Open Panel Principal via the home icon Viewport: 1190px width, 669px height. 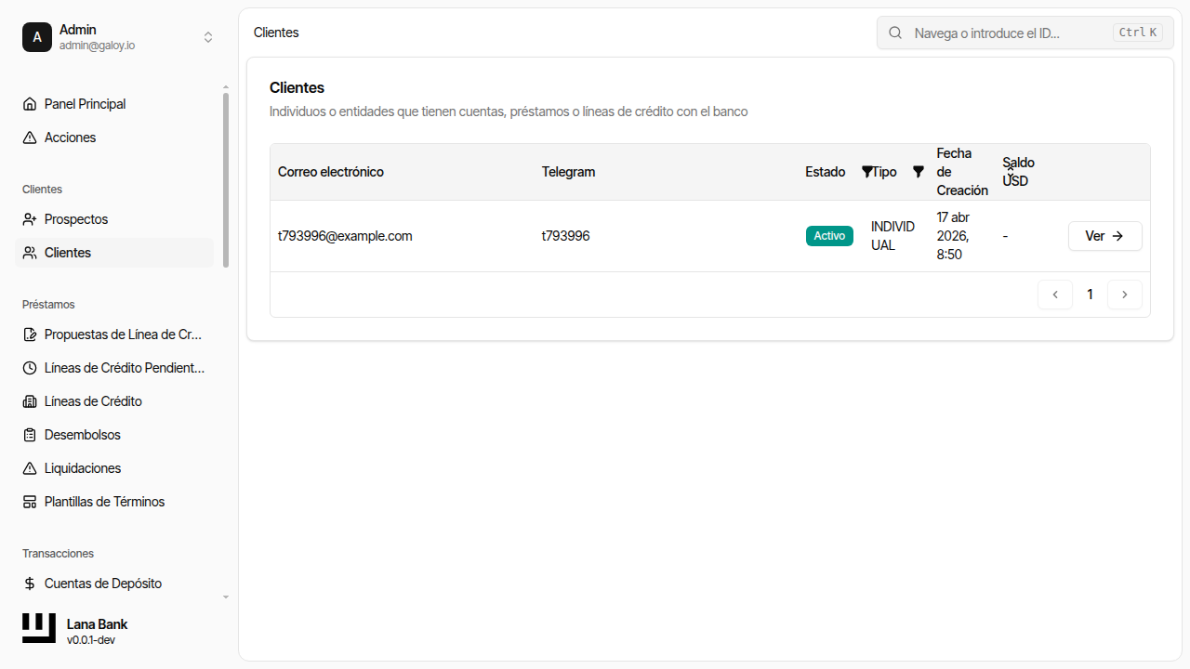coord(29,104)
